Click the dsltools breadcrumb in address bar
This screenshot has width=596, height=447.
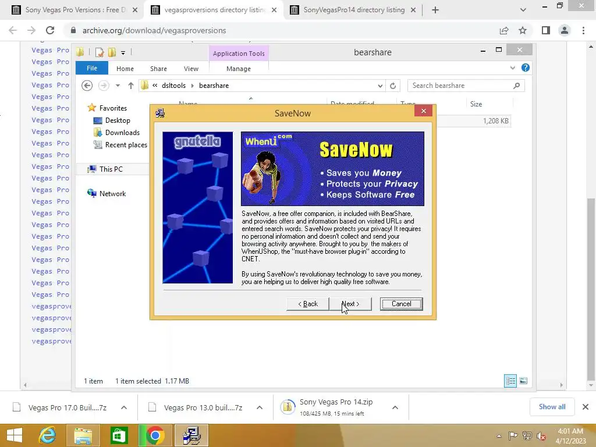pyautogui.click(x=173, y=86)
